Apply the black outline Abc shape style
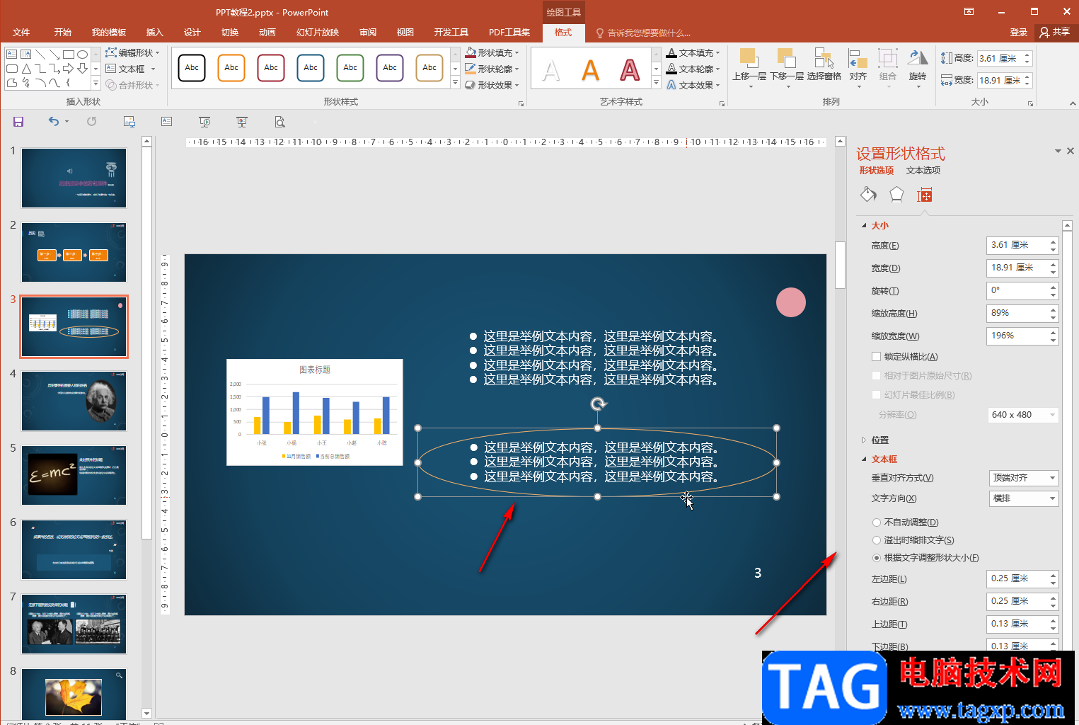This screenshot has height=725, width=1079. coord(192,68)
